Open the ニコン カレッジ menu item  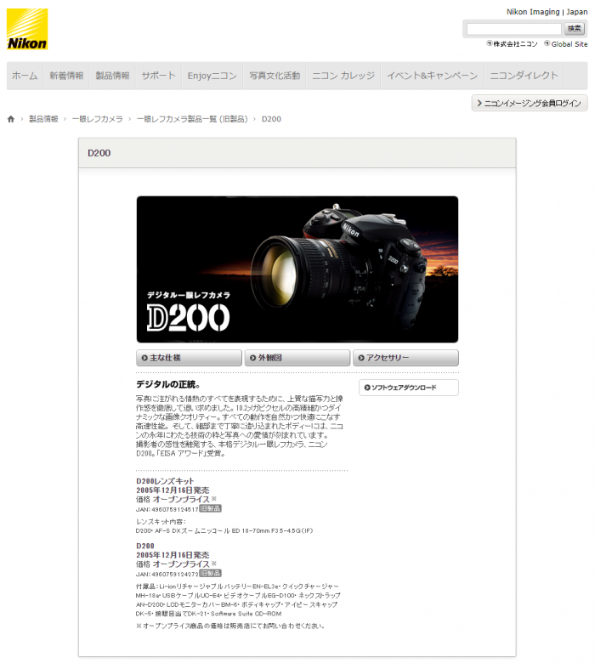click(343, 76)
